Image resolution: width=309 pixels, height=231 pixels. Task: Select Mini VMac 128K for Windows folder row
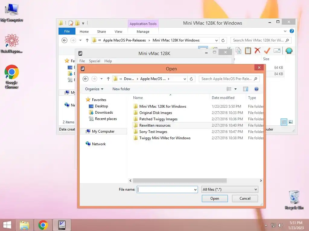tap(198, 106)
